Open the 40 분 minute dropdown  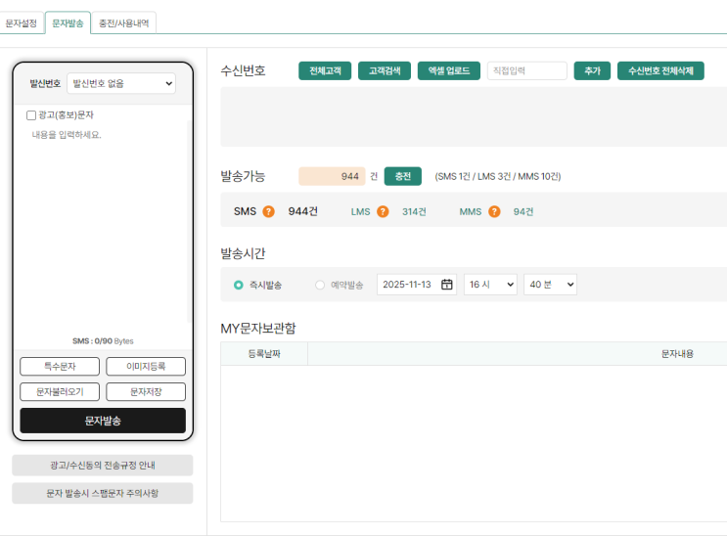550,285
